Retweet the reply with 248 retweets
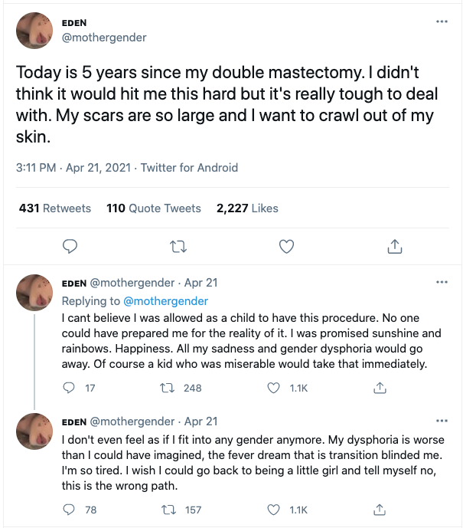The height and width of the screenshot is (528, 463). pyautogui.click(x=174, y=388)
